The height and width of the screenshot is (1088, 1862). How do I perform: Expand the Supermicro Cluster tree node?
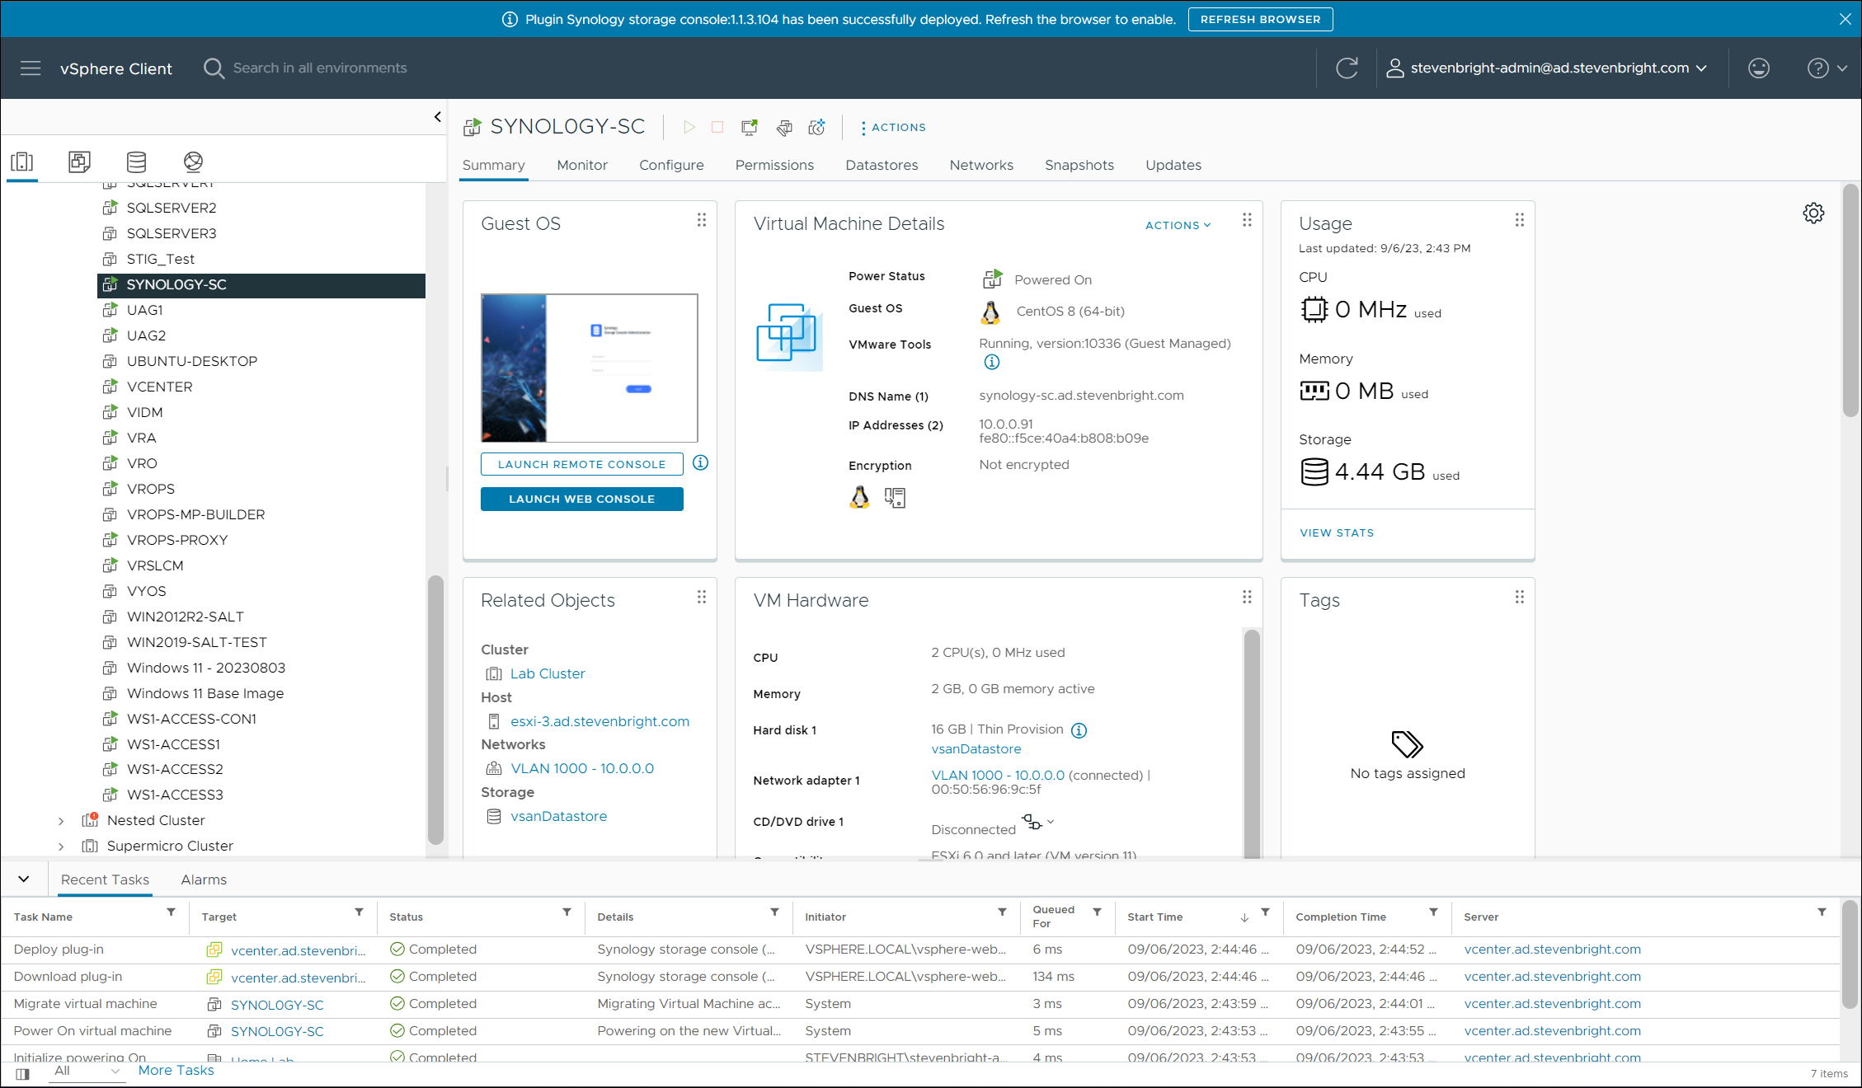61,846
